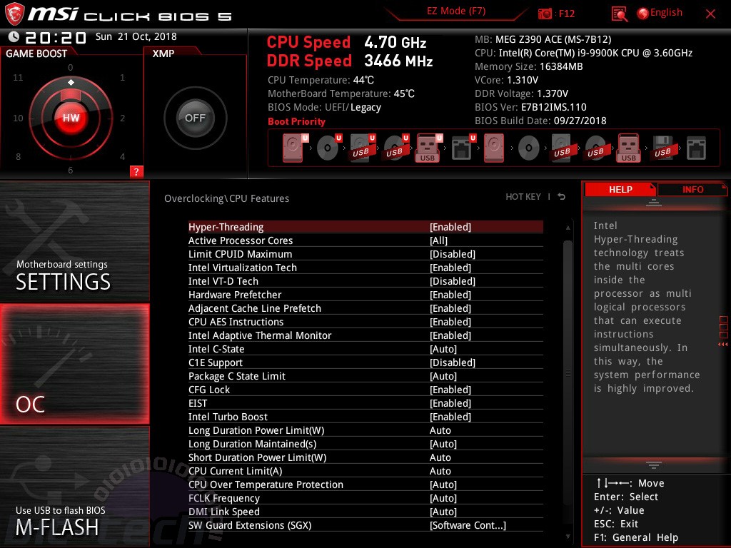This screenshot has width=731, height=548.
Task: Toggle Hardware Prefetcher Enabled value
Action: tap(450, 295)
